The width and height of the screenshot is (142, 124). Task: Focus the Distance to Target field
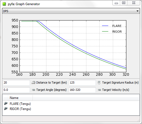[x=16, y=82]
